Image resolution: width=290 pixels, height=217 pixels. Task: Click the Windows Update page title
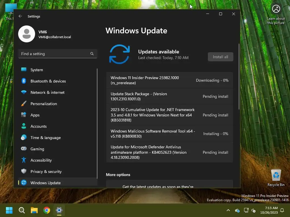136,31
